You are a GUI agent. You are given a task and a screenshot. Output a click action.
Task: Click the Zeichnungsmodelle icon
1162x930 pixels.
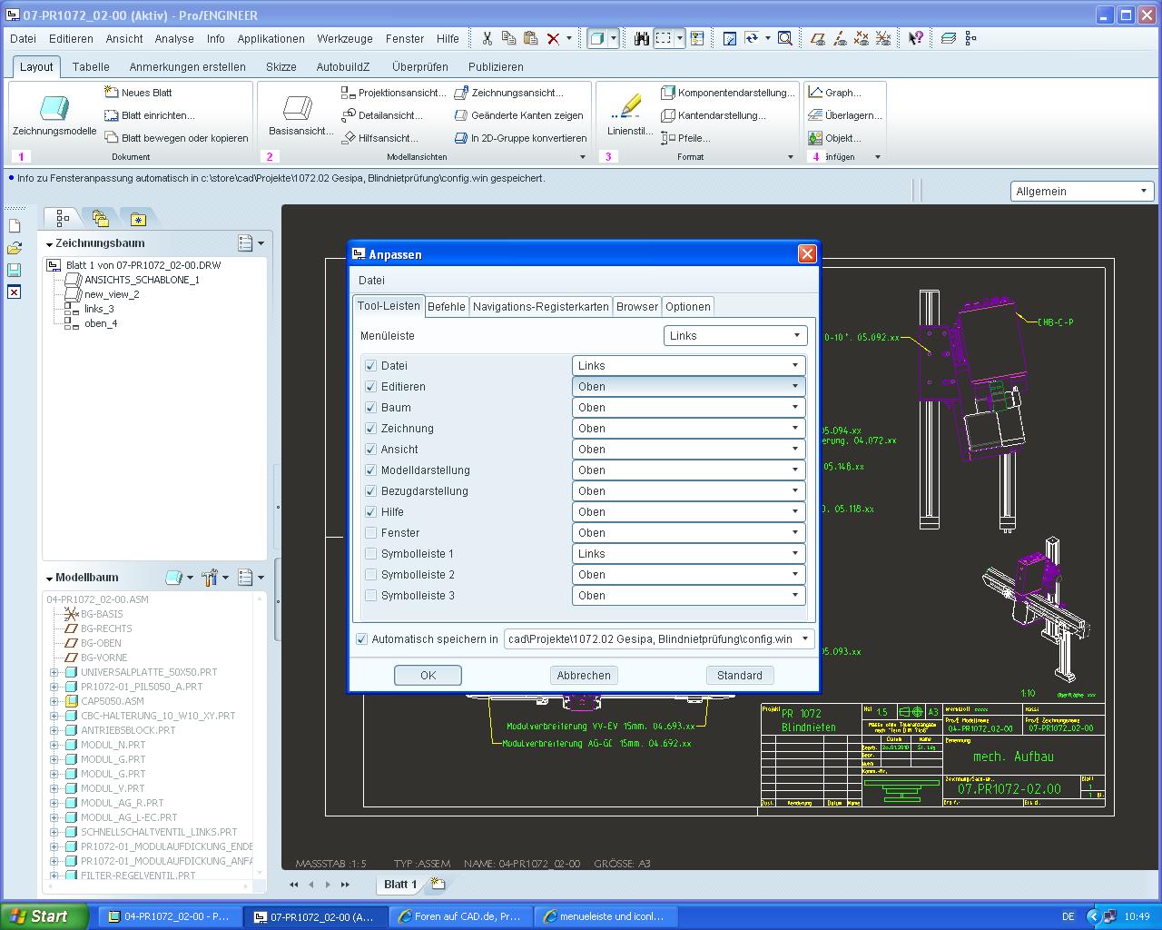(x=54, y=107)
